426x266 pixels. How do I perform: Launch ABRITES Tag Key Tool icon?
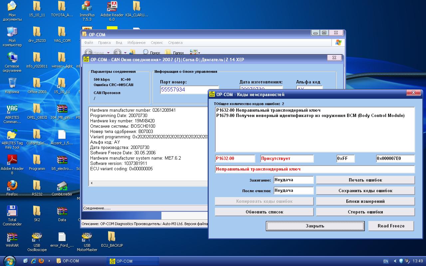click(12, 139)
